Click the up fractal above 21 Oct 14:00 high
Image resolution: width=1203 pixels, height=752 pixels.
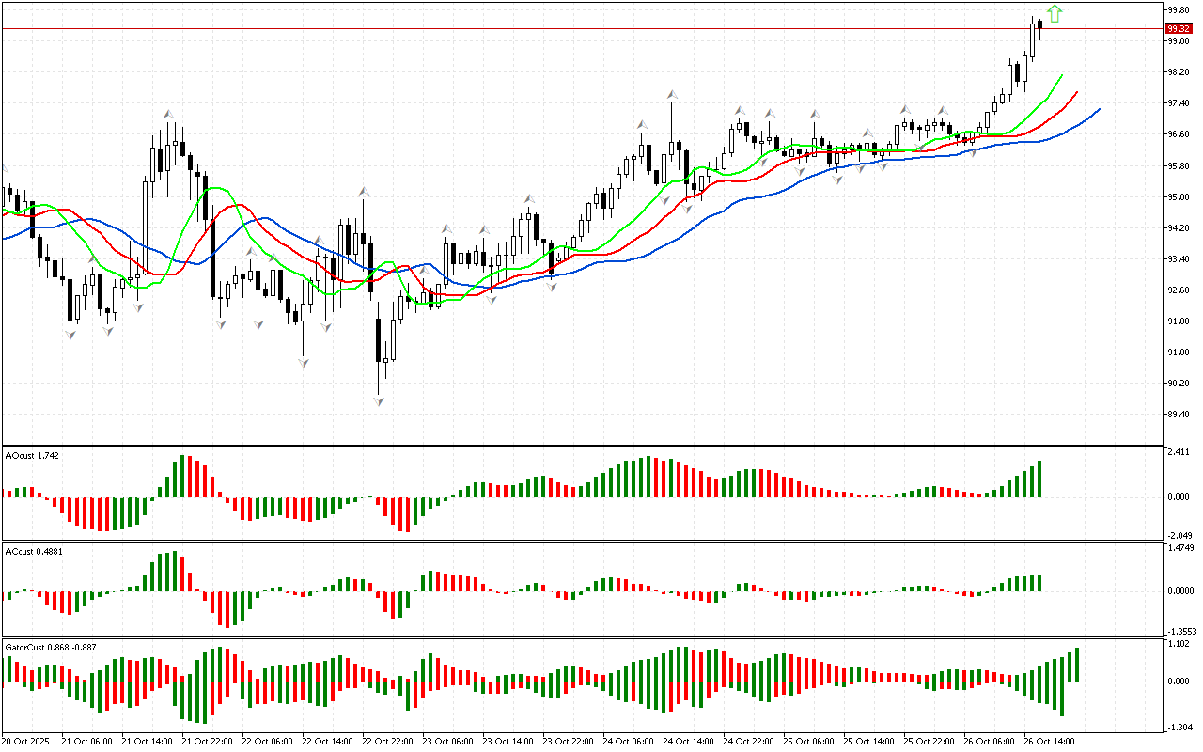(x=169, y=114)
